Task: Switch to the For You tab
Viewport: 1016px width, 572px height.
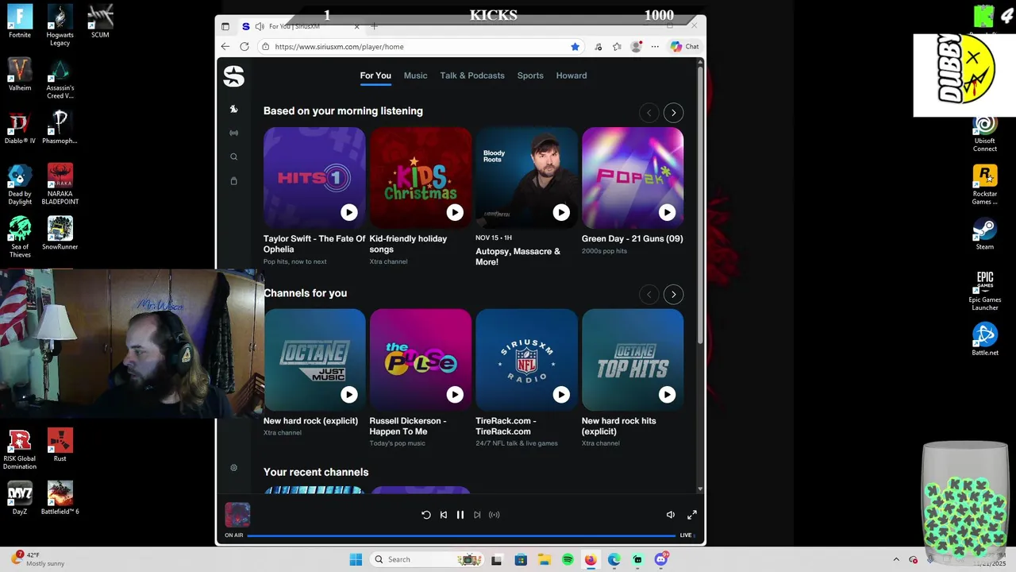Action: 375,75
